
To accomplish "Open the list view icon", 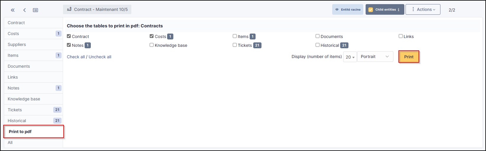I will coord(35,10).
